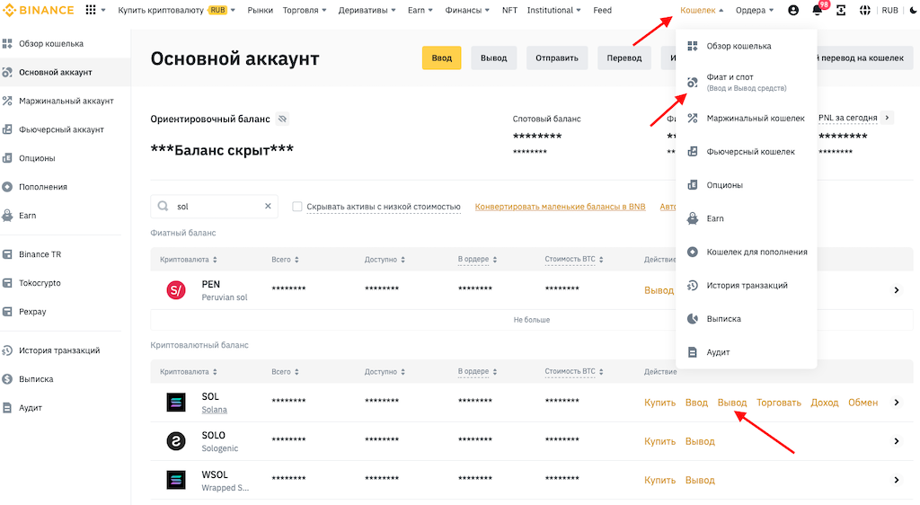Click the Binance TR sidebar icon
920x505 pixels.
(x=7, y=254)
